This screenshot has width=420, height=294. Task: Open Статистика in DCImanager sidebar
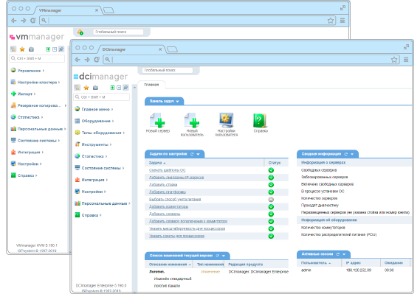[92, 156]
